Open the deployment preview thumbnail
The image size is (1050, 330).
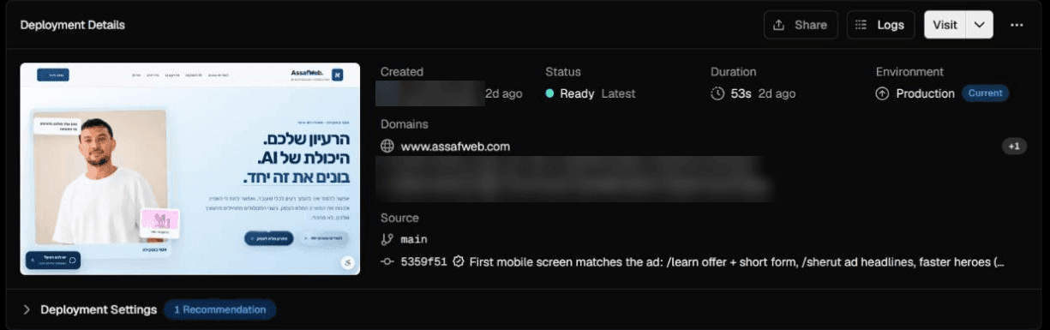[190, 168]
